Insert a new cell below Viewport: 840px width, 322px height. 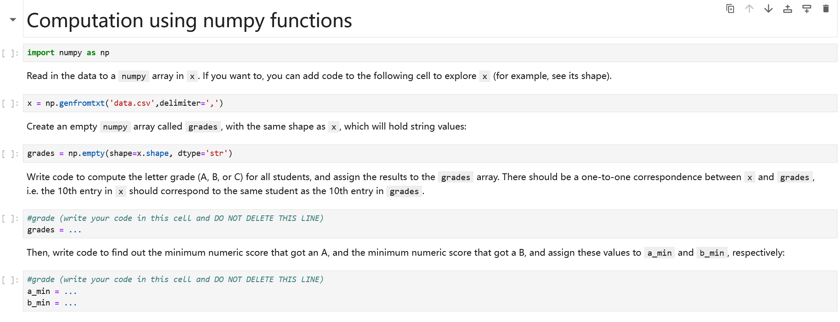[806, 8]
